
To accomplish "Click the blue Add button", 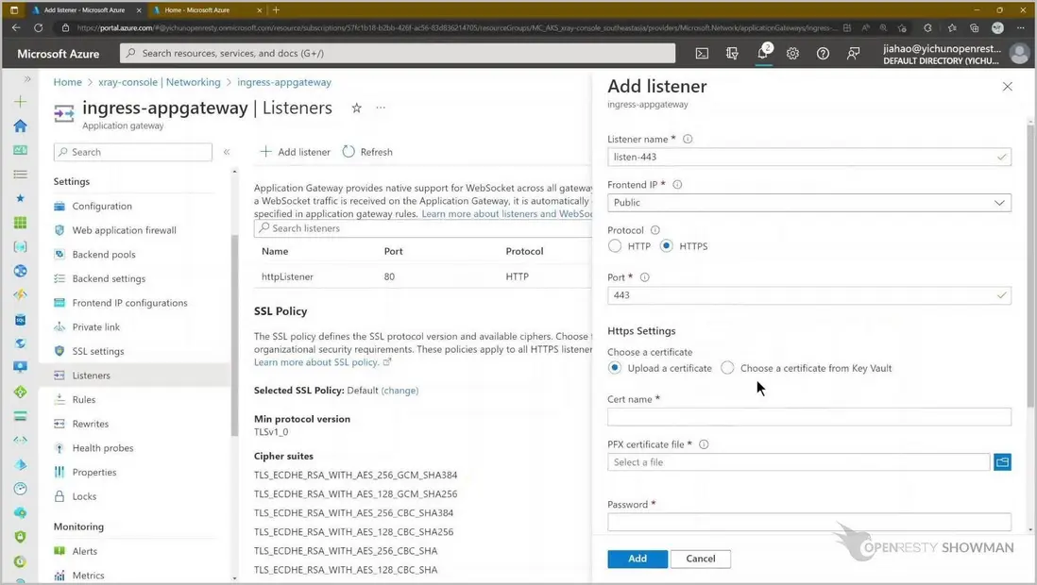I will tap(637, 559).
